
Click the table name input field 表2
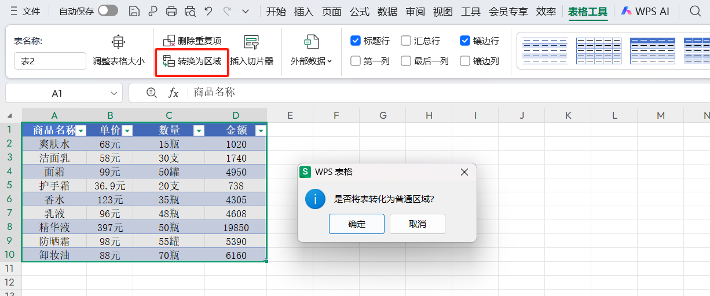[x=50, y=61]
